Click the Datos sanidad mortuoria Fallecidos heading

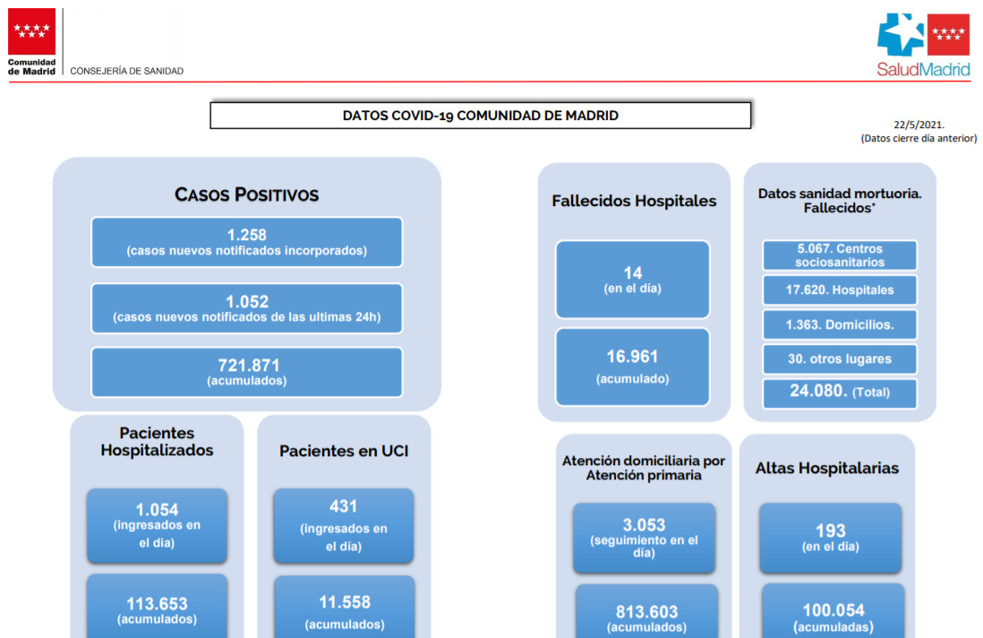pyautogui.click(x=840, y=200)
